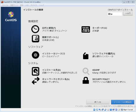Image resolution: width=136 pixels, height=112 pixels.
Task: Open the デバイス menu
Action: click(34, 5)
